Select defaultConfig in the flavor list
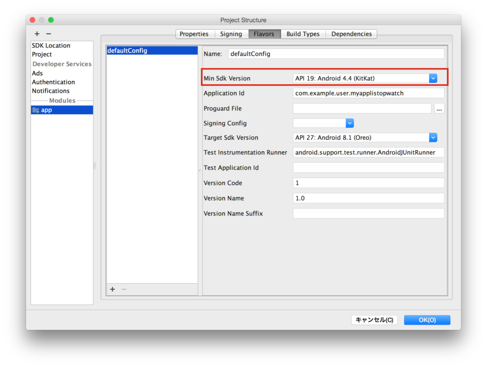This screenshot has width=487, height=367. tap(152, 50)
